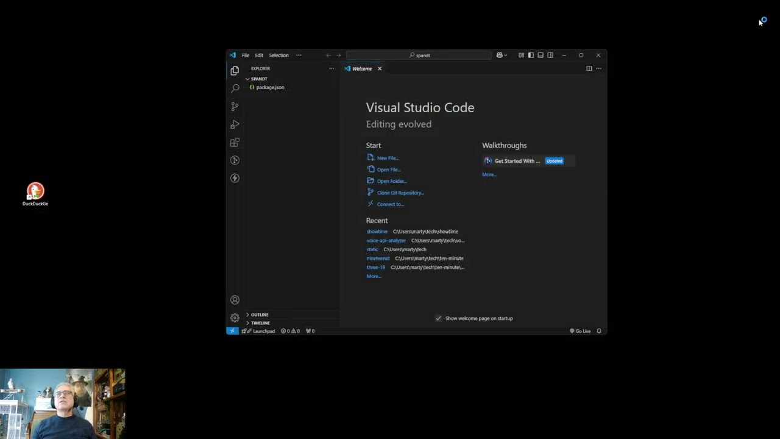Open recent project static
Image resolution: width=780 pixels, height=439 pixels.
pyautogui.click(x=372, y=249)
